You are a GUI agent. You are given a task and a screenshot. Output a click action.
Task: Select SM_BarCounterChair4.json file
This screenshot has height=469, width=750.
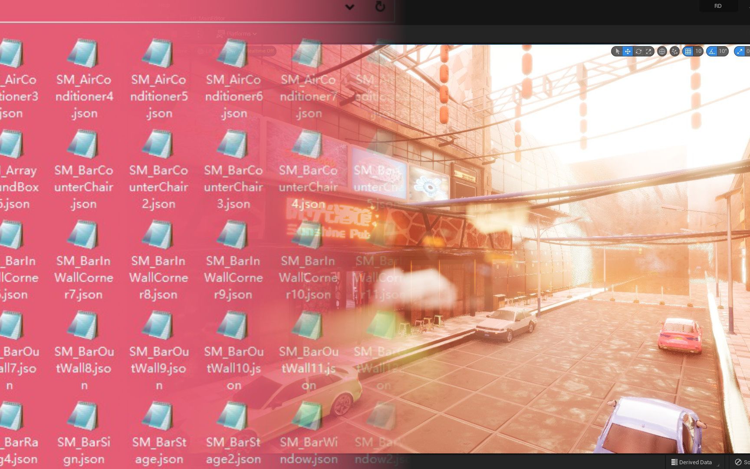pos(308,170)
